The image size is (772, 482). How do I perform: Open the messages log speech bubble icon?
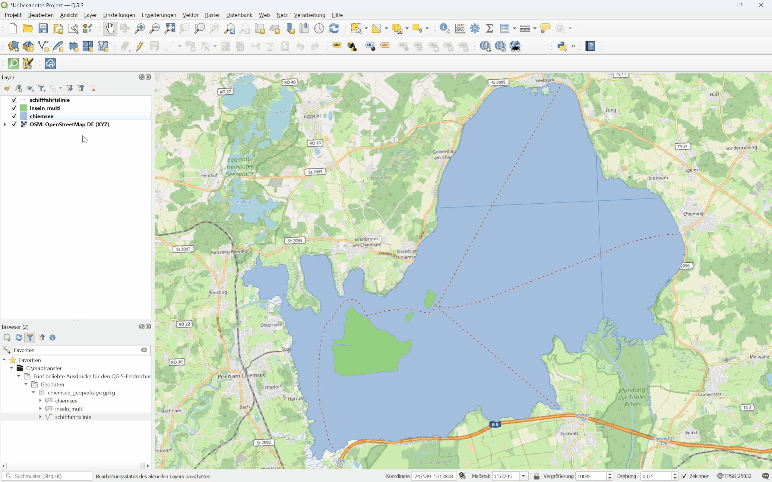pos(766,476)
